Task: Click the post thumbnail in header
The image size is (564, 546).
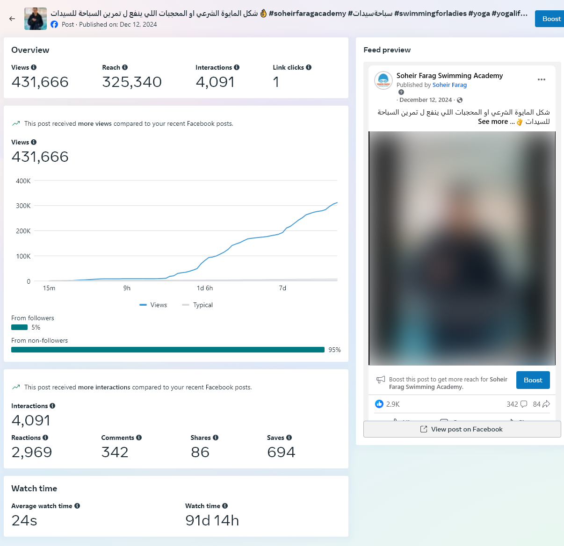Action: [36, 19]
